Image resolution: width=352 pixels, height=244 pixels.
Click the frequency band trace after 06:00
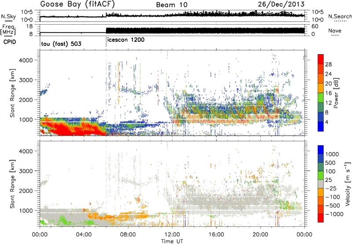click(205, 30)
